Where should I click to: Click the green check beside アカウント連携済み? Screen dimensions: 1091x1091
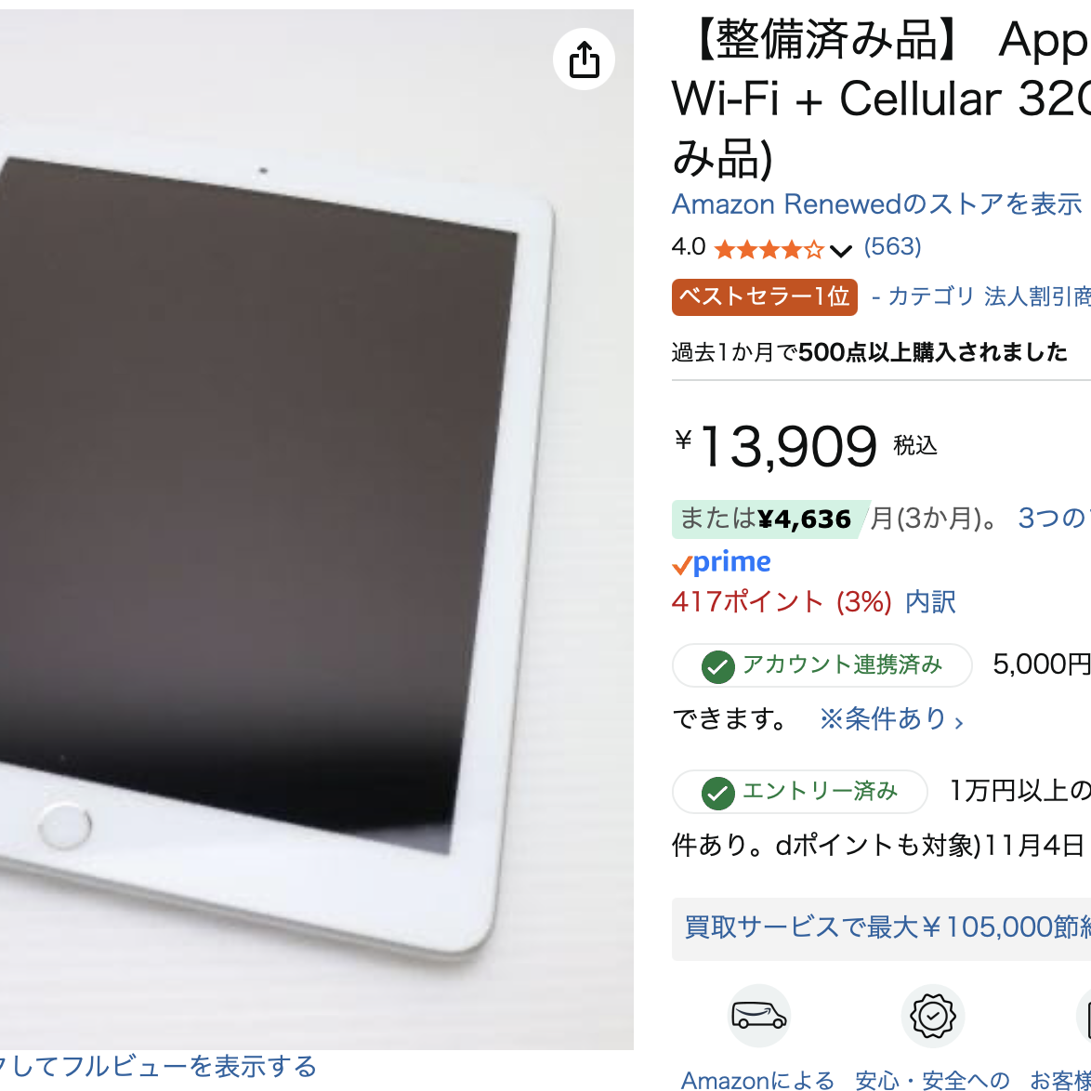point(717,666)
